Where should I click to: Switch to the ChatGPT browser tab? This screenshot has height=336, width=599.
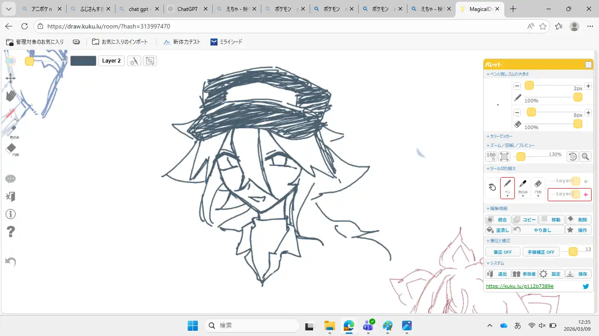click(187, 9)
